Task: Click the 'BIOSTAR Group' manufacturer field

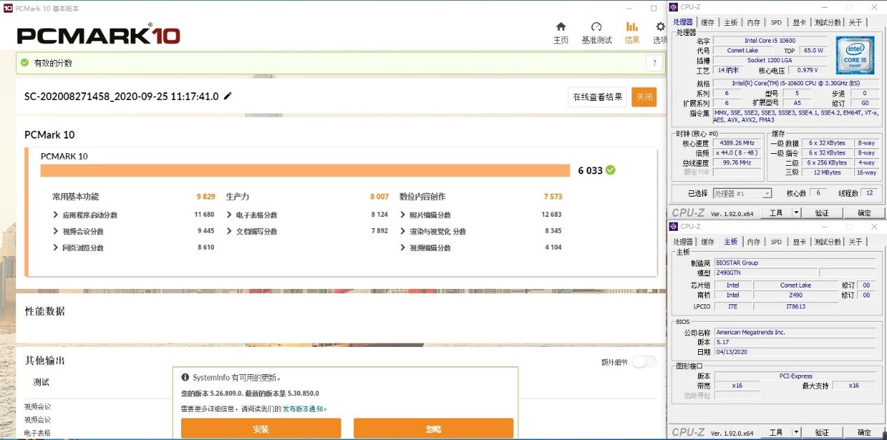Action: pos(795,263)
